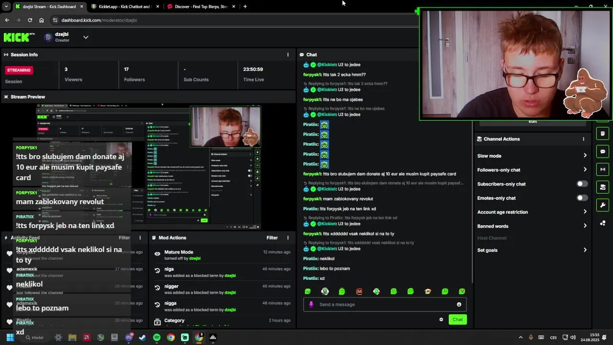
Task: Close the Discover Blerps browser tab
Action: [x=234, y=7]
